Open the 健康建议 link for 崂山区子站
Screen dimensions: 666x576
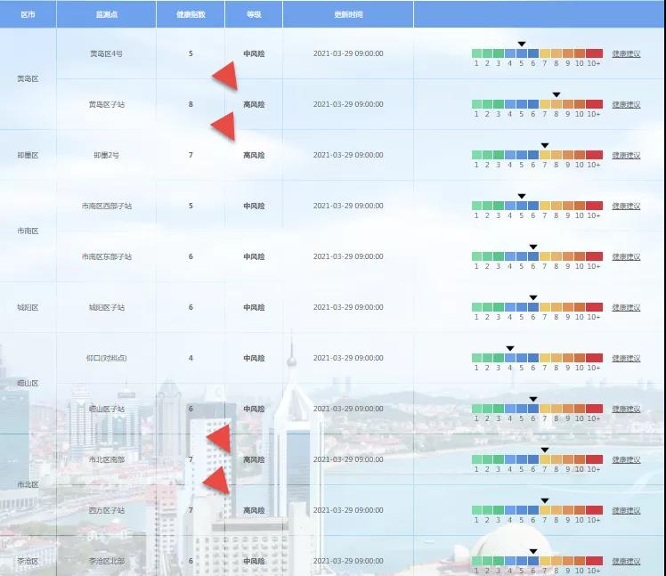pyautogui.click(x=626, y=410)
